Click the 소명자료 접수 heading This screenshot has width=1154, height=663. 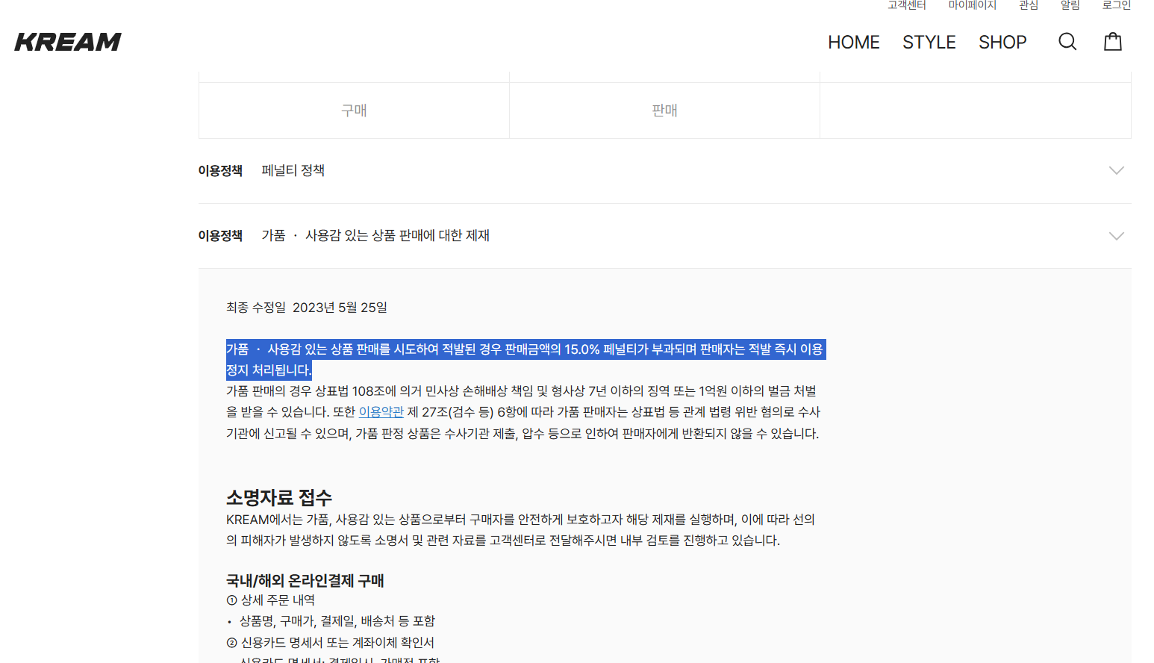pyautogui.click(x=279, y=497)
